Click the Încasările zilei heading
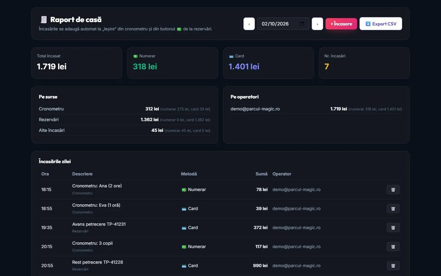This screenshot has width=441, height=276. 55,161
